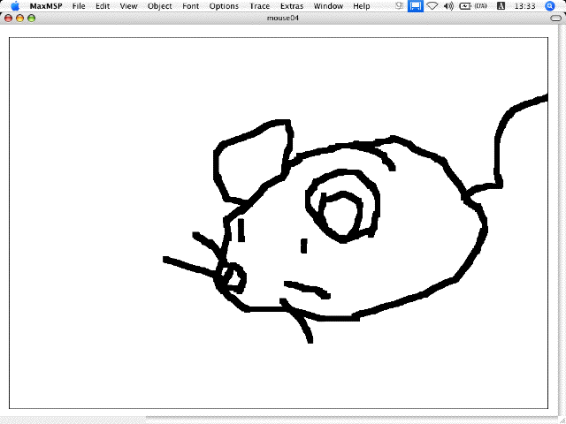Open the Object menu
This screenshot has height=424, width=566.
159,6
